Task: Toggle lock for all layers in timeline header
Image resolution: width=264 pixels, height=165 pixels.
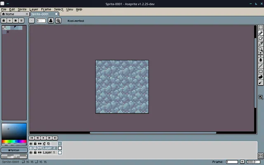Action: (x=35, y=144)
